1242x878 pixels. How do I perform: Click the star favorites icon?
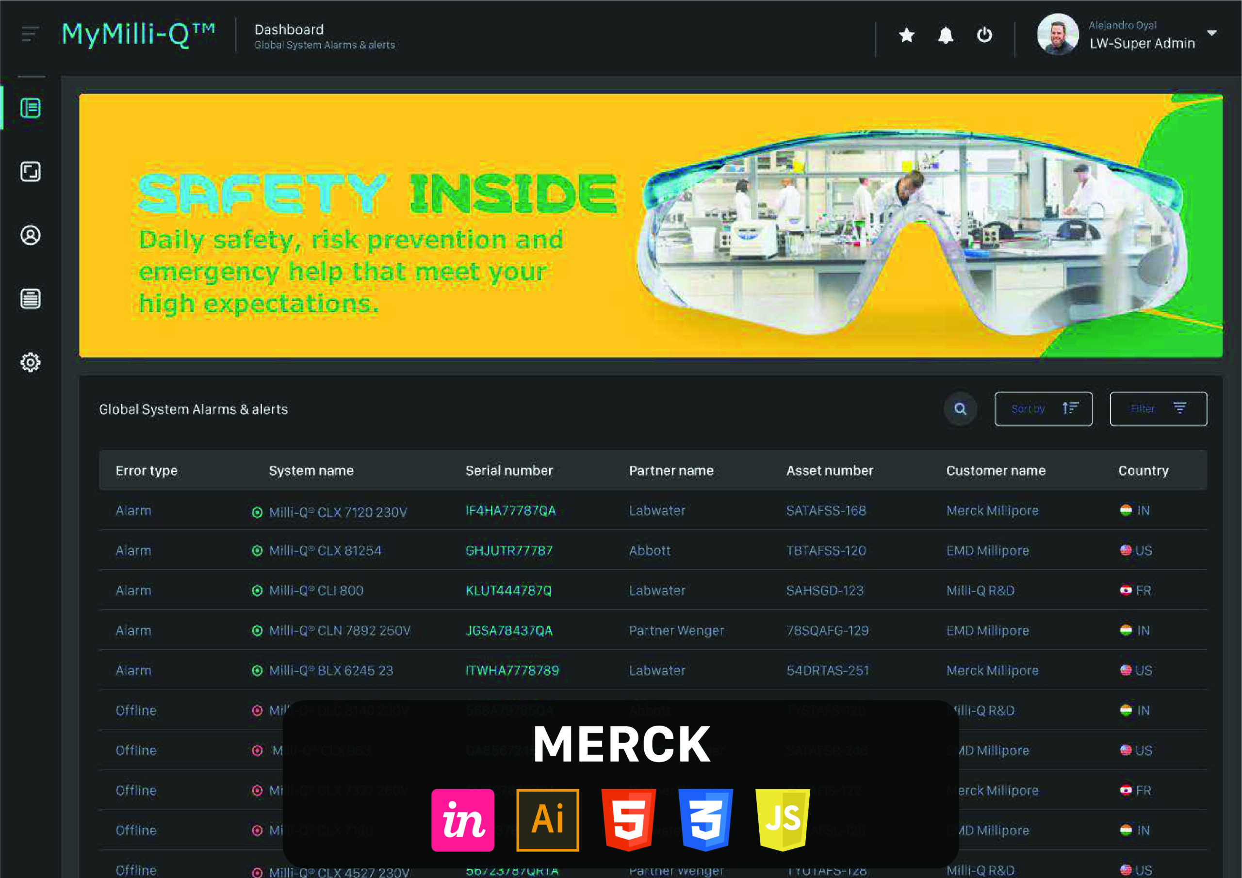pos(907,35)
